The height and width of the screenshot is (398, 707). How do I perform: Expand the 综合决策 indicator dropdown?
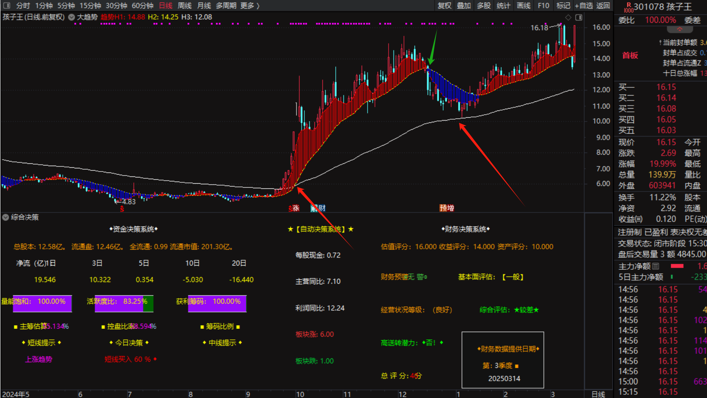(x=5, y=217)
